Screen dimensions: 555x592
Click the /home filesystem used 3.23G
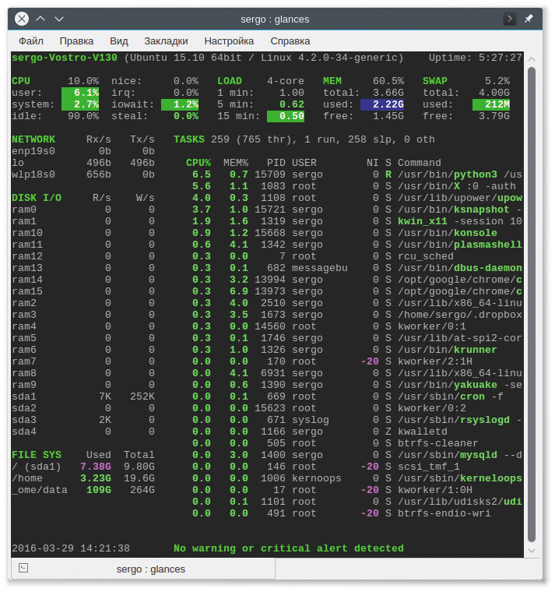coord(96,478)
